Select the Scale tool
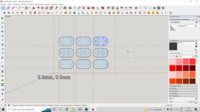The image size is (200, 112). [51, 8]
